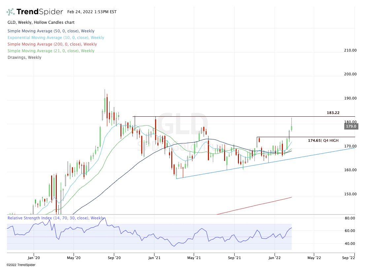This screenshot has height=268, width=365.
Task: Click the latest green weekly candle near 179
Action: (x=291, y=125)
